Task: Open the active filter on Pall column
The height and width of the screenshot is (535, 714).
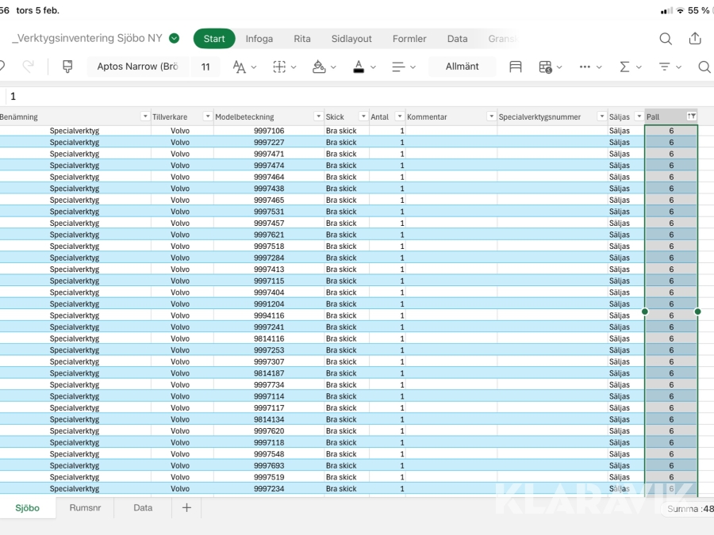Action: (x=691, y=117)
